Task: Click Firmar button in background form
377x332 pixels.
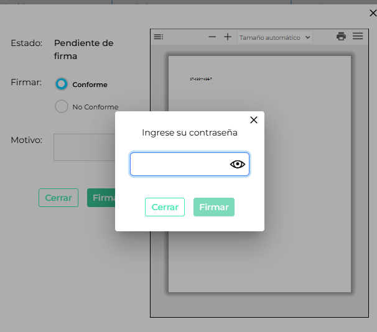Action: pos(101,198)
